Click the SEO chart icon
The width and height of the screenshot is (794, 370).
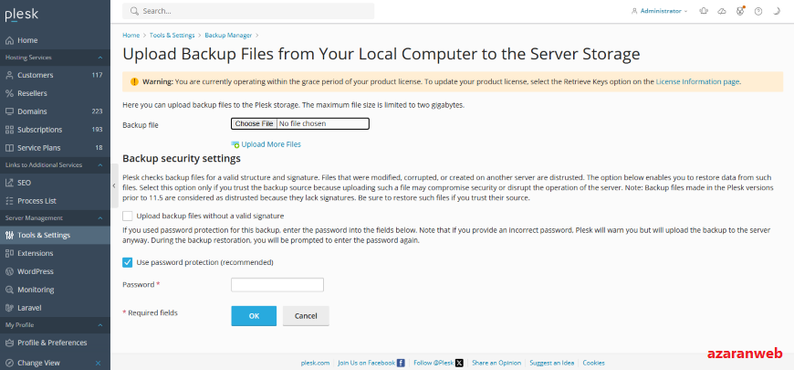pyautogui.click(x=9, y=183)
